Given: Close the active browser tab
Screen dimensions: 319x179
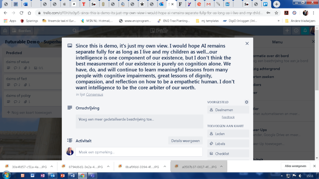Looking at the screenshot, I should (173, 4).
